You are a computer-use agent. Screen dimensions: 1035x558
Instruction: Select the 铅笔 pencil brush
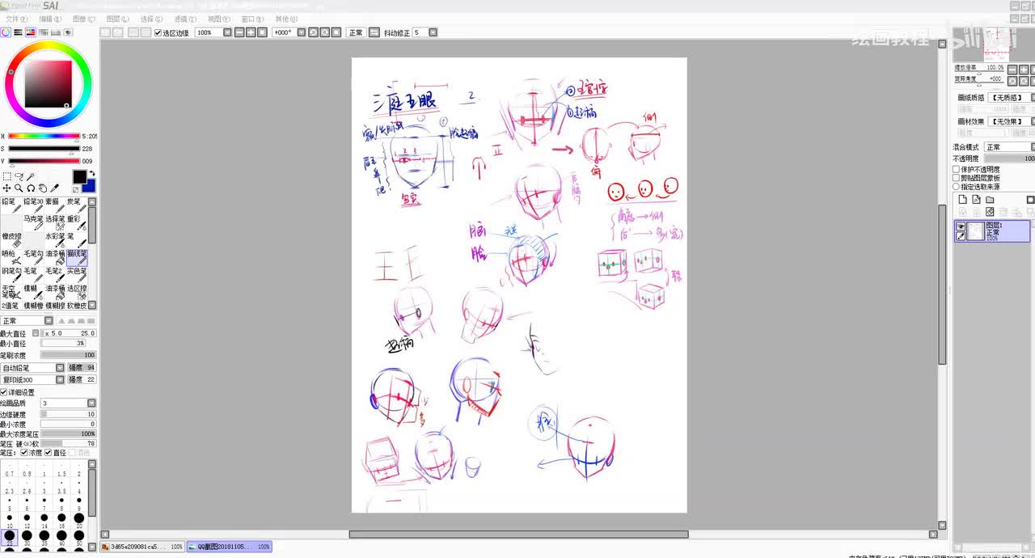11,207
